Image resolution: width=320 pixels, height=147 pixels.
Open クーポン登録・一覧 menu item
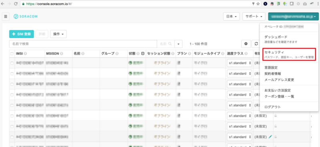(x=279, y=96)
